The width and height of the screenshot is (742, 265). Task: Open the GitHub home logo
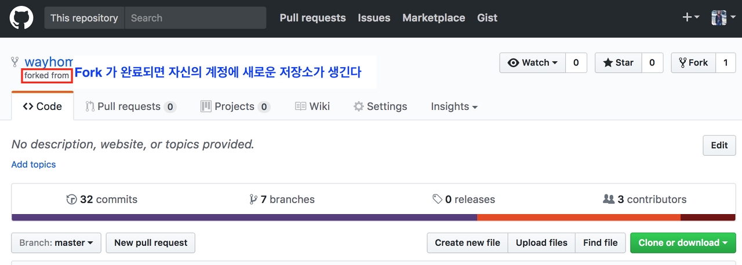tap(21, 18)
